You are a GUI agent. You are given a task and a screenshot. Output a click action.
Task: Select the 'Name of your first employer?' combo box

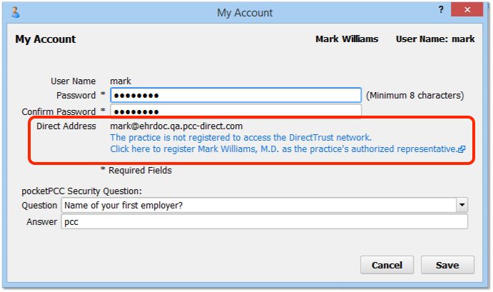tap(264, 205)
